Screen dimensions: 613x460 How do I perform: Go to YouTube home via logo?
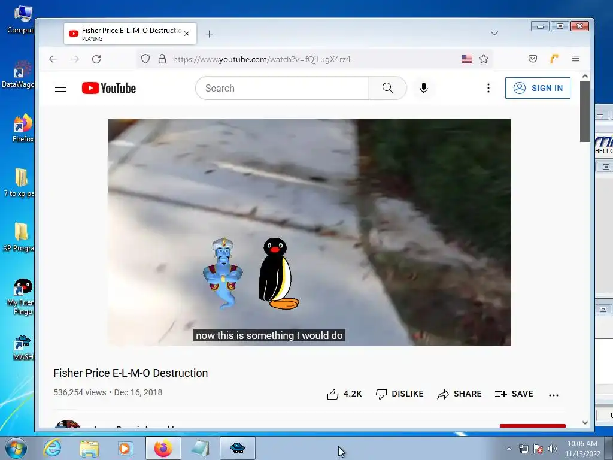click(x=109, y=88)
